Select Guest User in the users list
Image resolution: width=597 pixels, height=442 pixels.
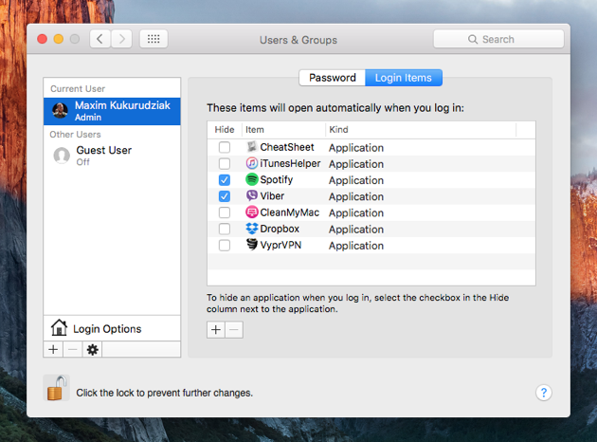pyautogui.click(x=112, y=156)
